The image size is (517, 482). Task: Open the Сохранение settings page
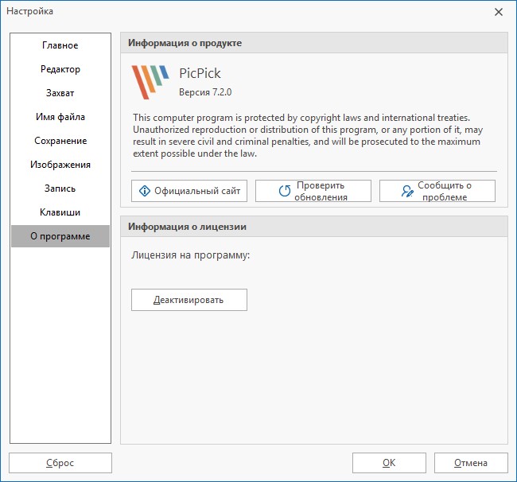pos(60,141)
